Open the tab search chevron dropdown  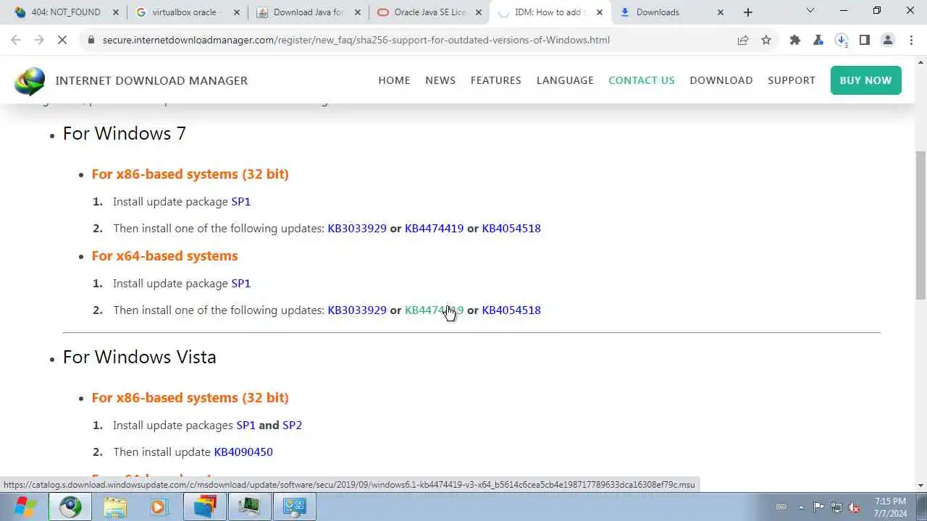point(810,10)
